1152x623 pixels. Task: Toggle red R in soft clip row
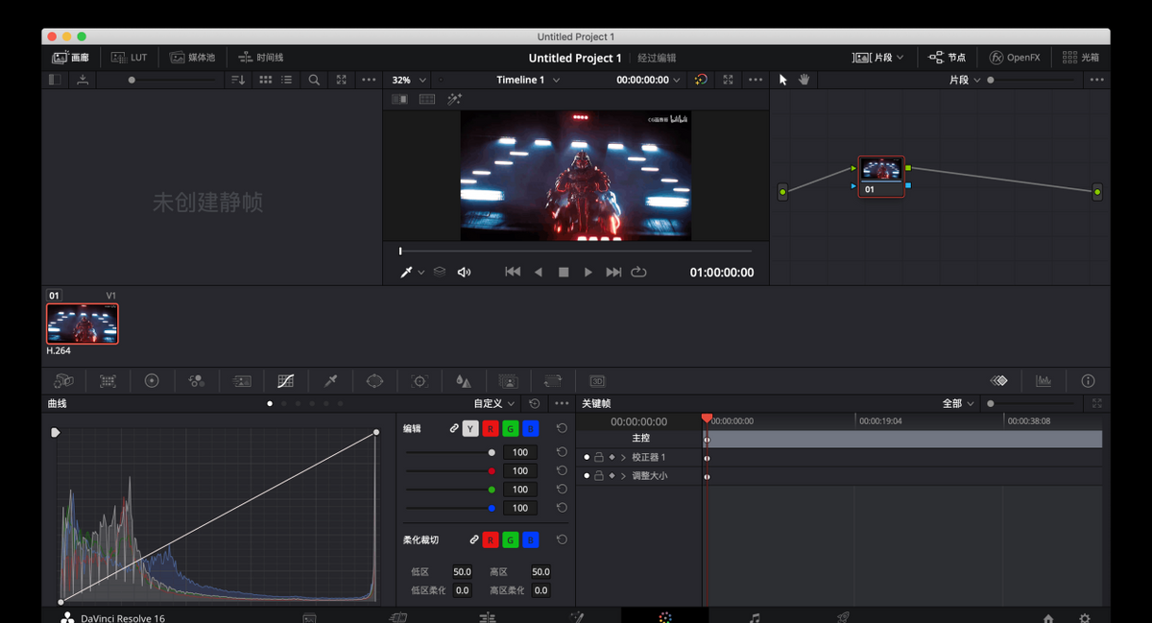point(491,540)
